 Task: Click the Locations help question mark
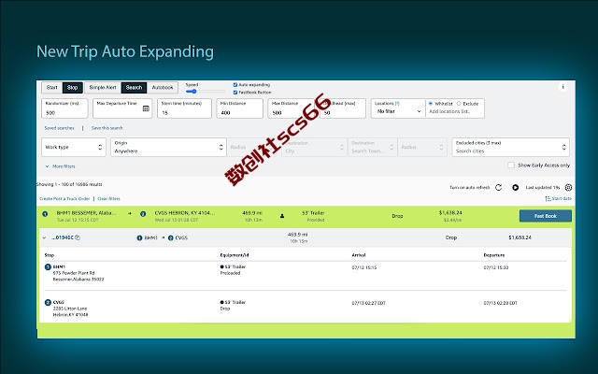pos(397,104)
